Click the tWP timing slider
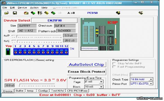Viewport: 164px width, 101px height. 36,36
